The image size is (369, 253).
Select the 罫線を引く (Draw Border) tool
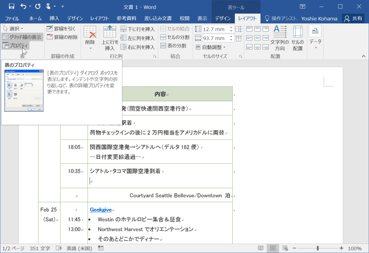(63, 28)
